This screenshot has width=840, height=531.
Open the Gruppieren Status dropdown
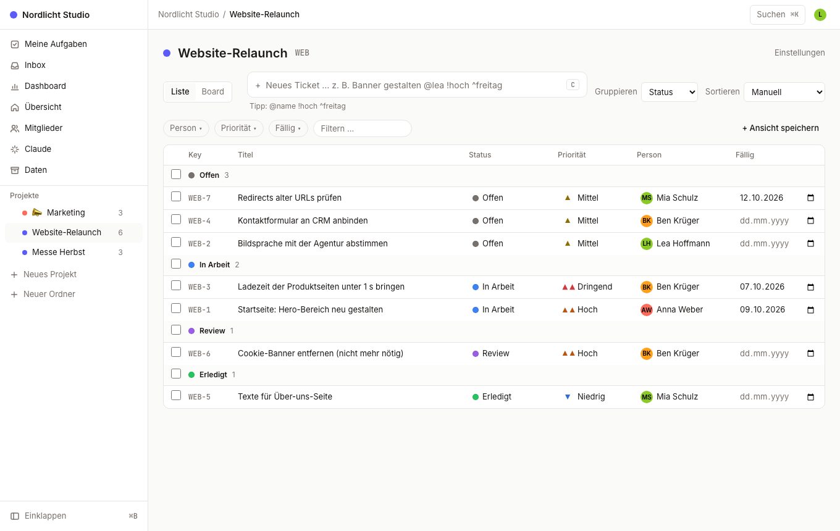pos(670,92)
